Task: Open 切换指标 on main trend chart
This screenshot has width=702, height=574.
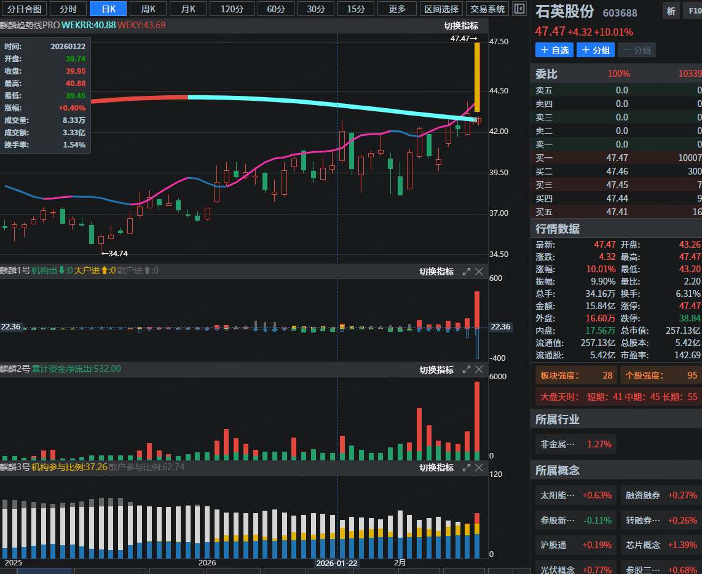Action: [461, 26]
